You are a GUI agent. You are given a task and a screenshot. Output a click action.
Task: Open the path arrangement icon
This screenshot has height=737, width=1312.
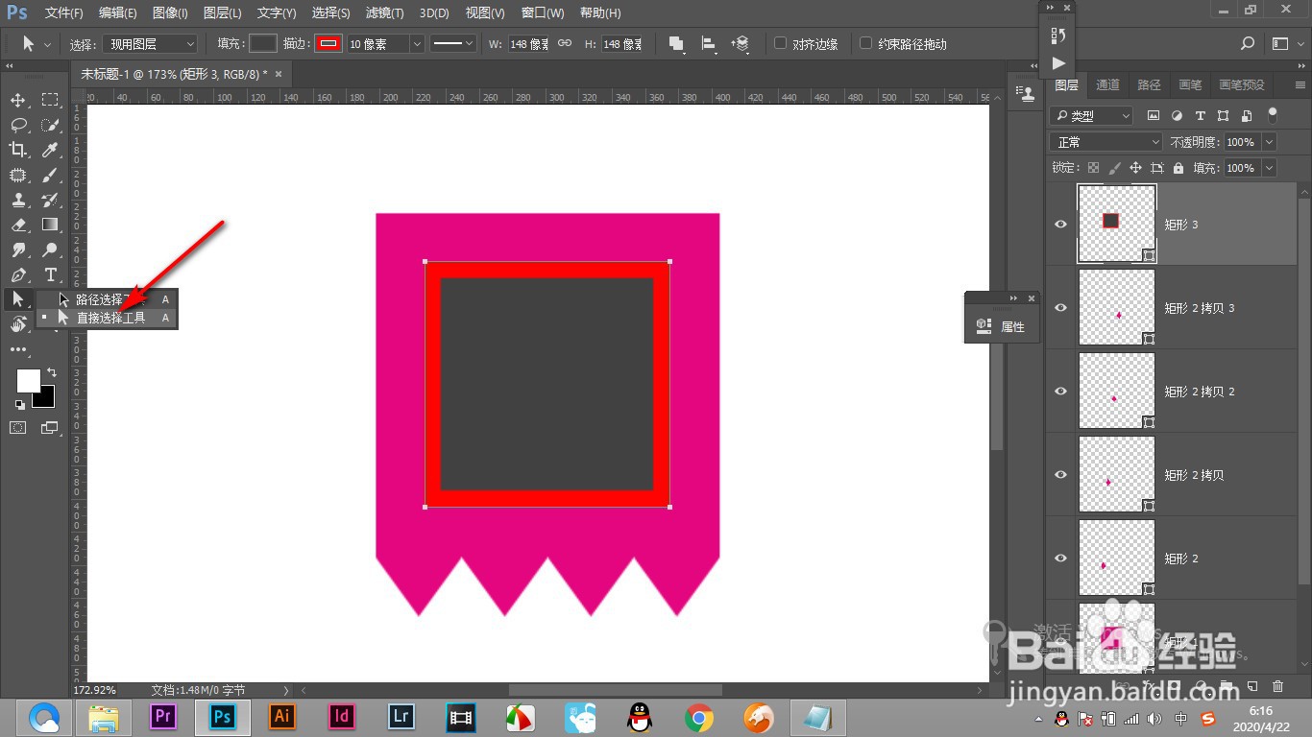(741, 44)
